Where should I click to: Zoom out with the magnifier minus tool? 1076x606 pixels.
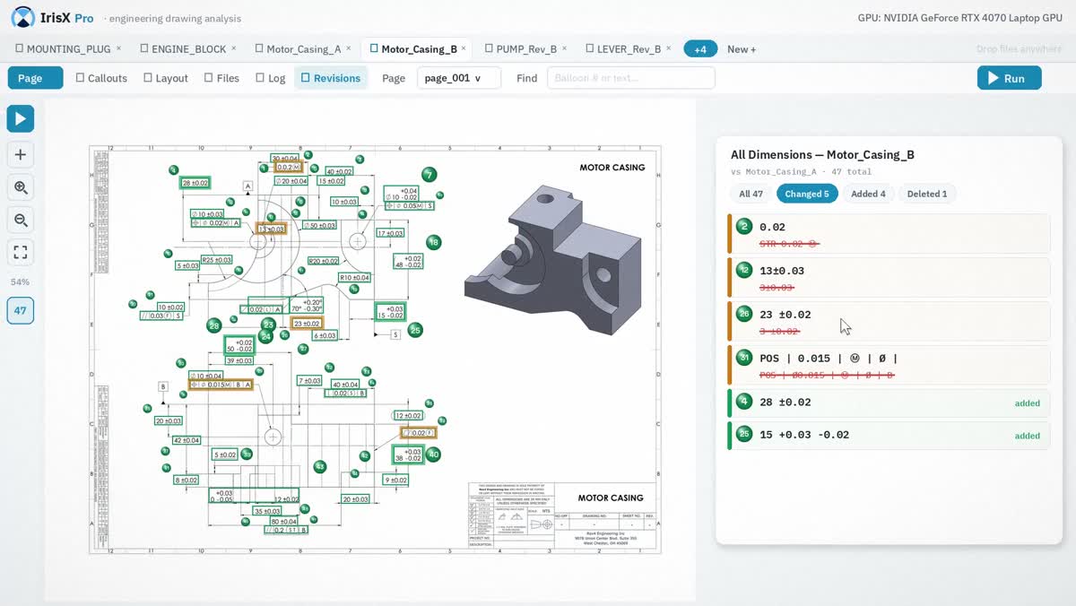[21, 220]
